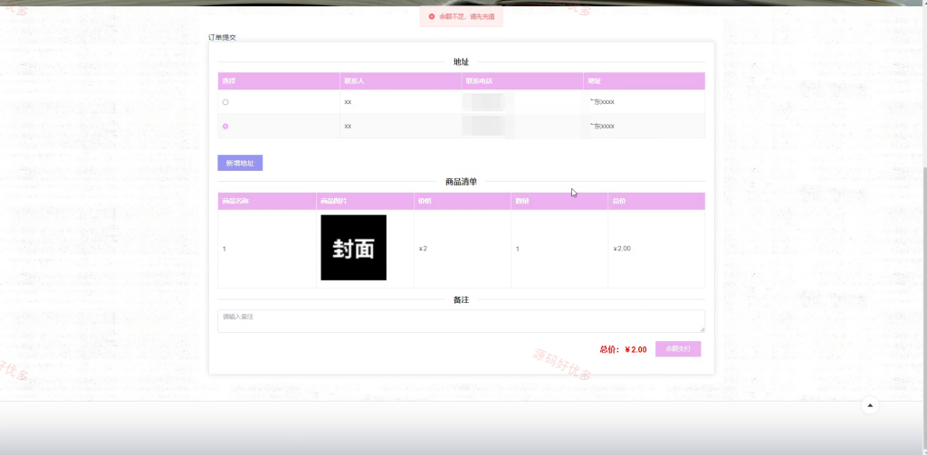The width and height of the screenshot is (927, 455).
Task: Click the 订单提交 page title
Action: (x=223, y=37)
